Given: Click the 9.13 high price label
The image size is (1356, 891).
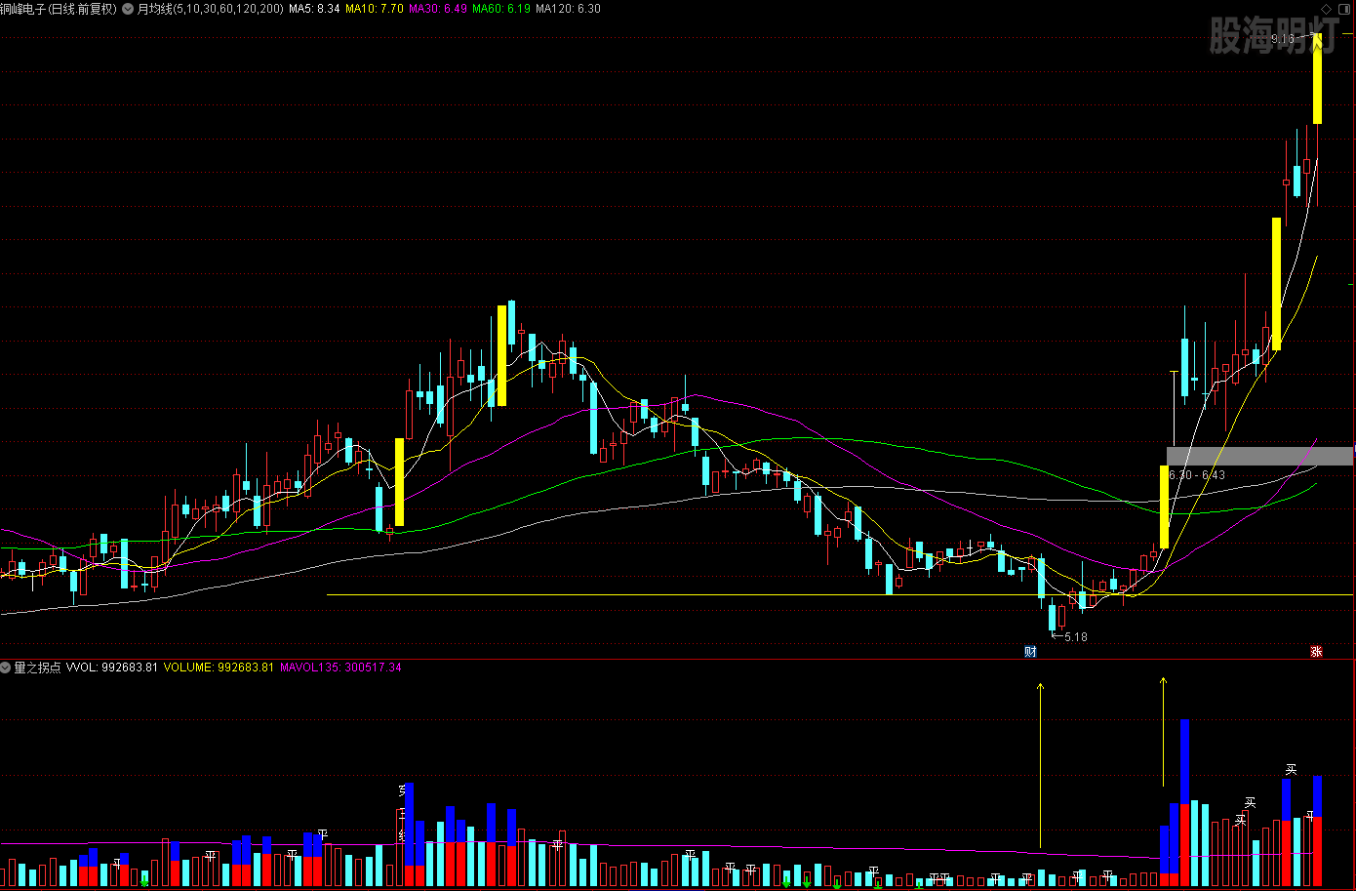Looking at the screenshot, I should (x=1283, y=39).
